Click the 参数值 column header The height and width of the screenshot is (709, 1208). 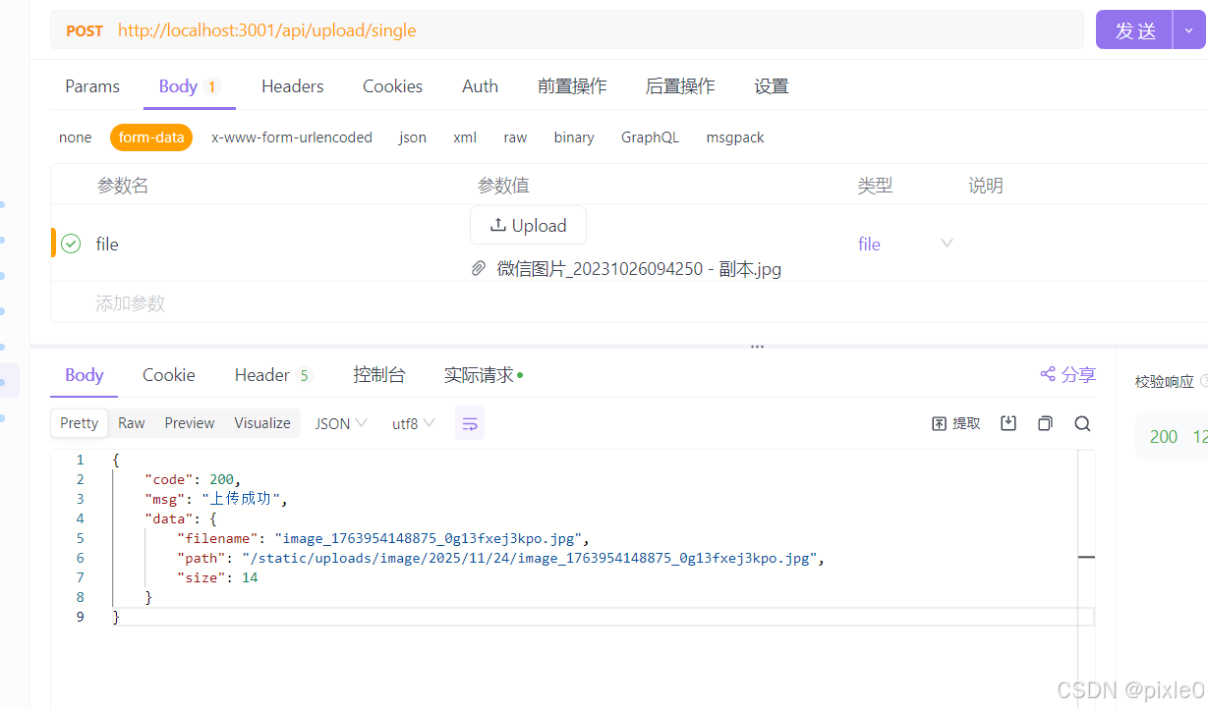coord(503,186)
